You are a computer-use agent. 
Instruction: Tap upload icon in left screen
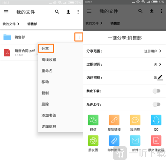tap(68, 12)
